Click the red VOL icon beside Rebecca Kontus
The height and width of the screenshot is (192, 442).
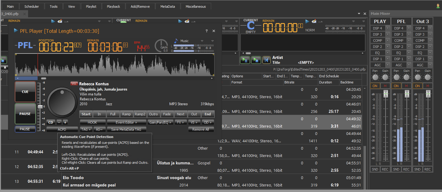pos(74,84)
